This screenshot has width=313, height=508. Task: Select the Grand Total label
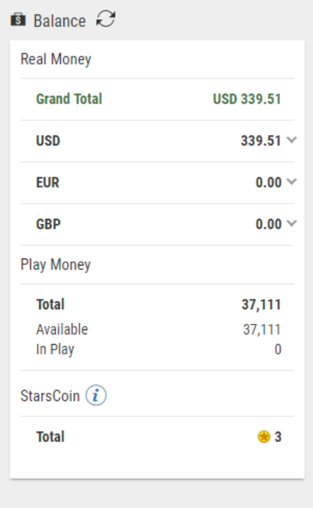click(x=69, y=99)
